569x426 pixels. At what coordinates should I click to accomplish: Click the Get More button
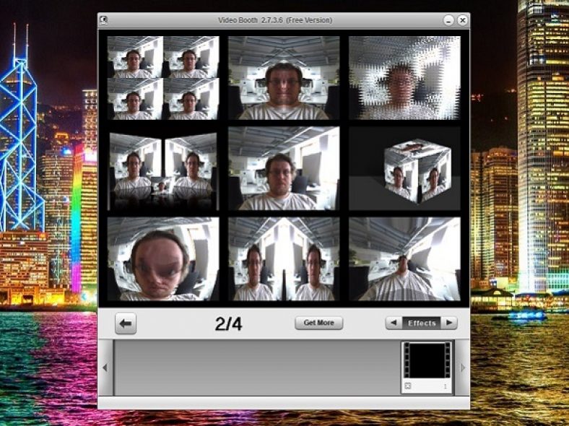click(318, 323)
